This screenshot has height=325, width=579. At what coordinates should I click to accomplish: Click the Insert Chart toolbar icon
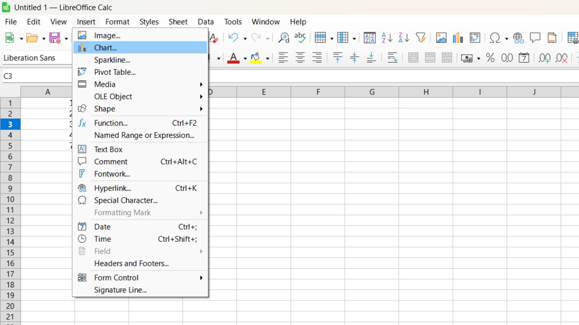(x=458, y=38)
